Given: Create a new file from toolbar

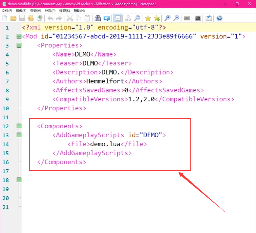Looking at the screenshot, I should tap(5, 18).
